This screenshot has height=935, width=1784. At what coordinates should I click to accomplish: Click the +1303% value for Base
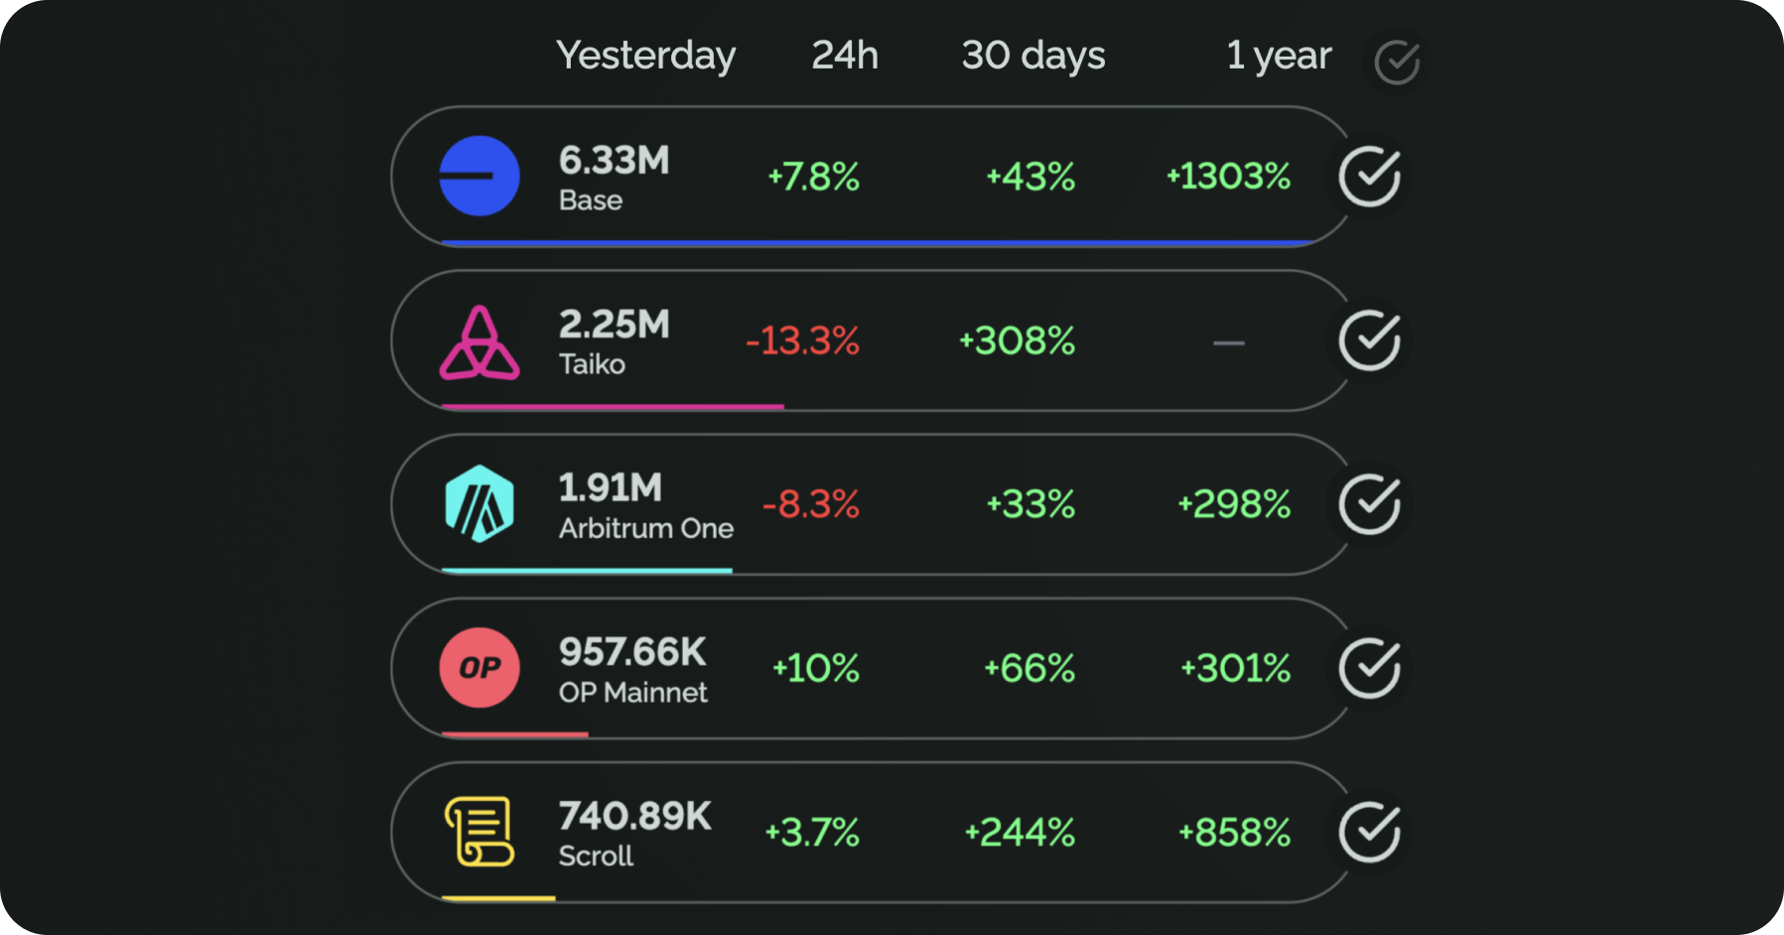coord(1229,177)
